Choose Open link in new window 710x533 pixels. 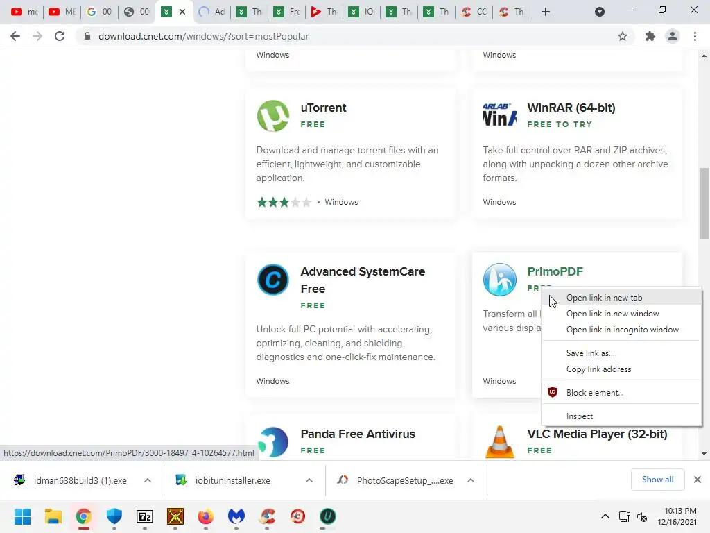click(622, 314)
